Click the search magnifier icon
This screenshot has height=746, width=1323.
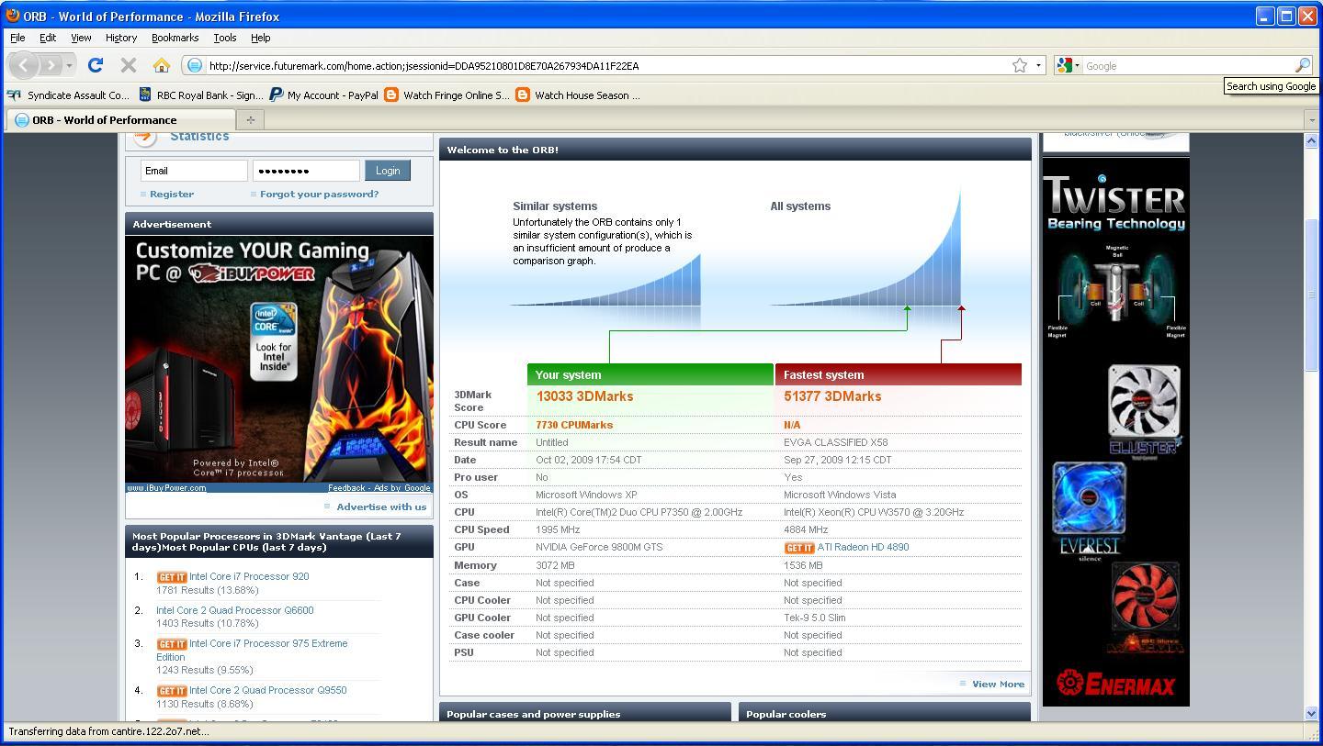1302,65
